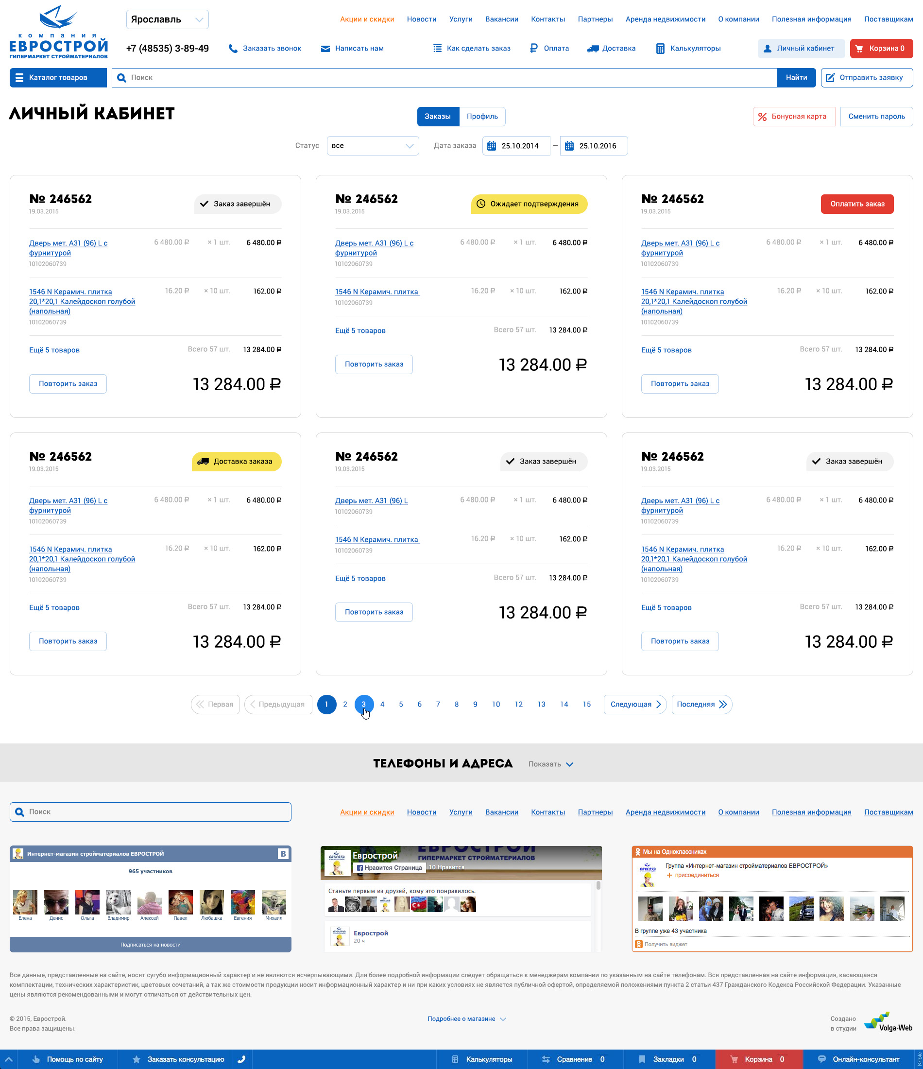
Task: Click the truck icon beside Доставка in header
Action: tap(593, 49)
